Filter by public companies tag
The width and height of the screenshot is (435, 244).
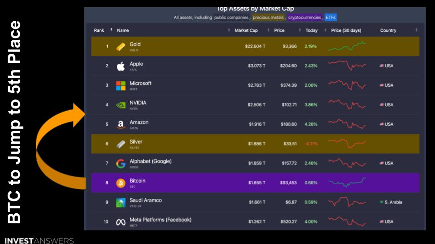[231, 18]
